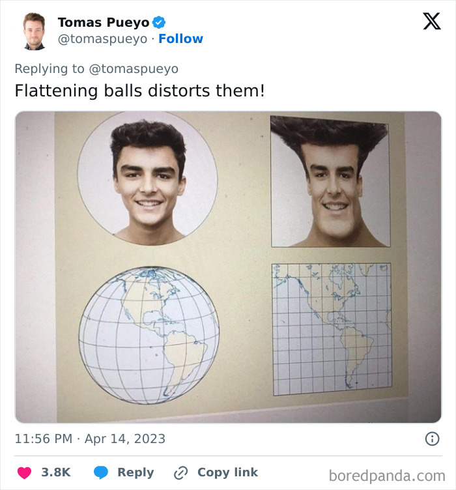Screen dimensions: 456x490
Task: Click the copy link chain icon
Action: [x=181, y=472]
